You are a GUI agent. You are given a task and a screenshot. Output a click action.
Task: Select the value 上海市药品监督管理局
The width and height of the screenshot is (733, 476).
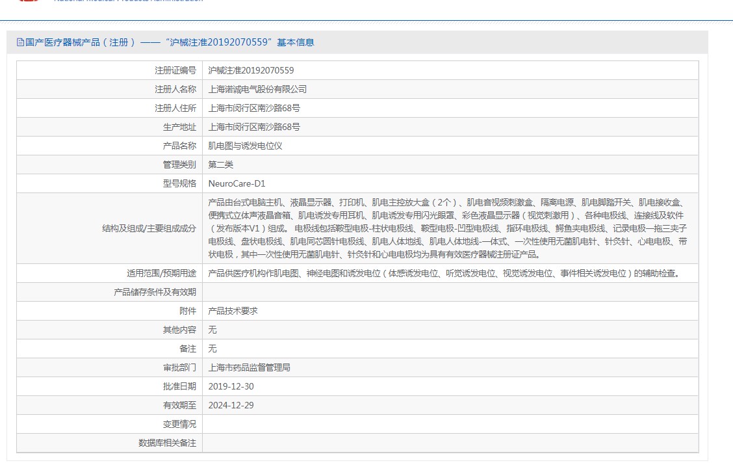tap(249, 368)
